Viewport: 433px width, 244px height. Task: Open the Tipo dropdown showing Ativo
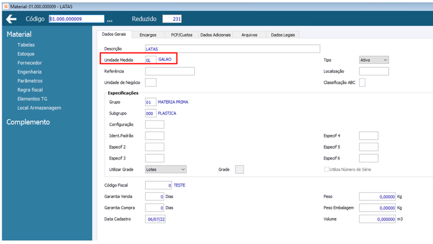[374, 60]
